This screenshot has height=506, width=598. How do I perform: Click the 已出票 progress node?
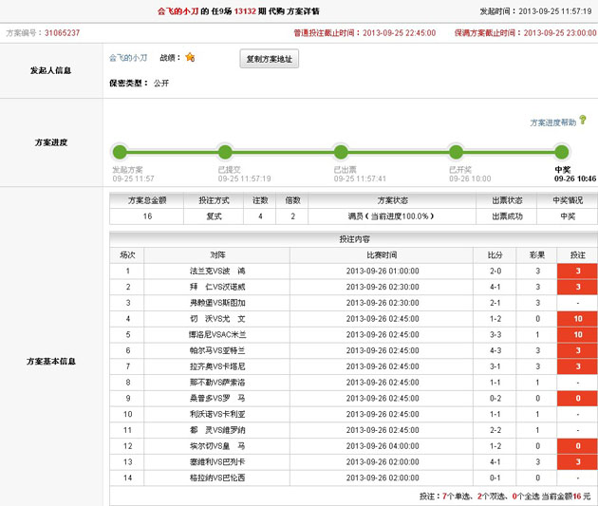pos(341,152)
